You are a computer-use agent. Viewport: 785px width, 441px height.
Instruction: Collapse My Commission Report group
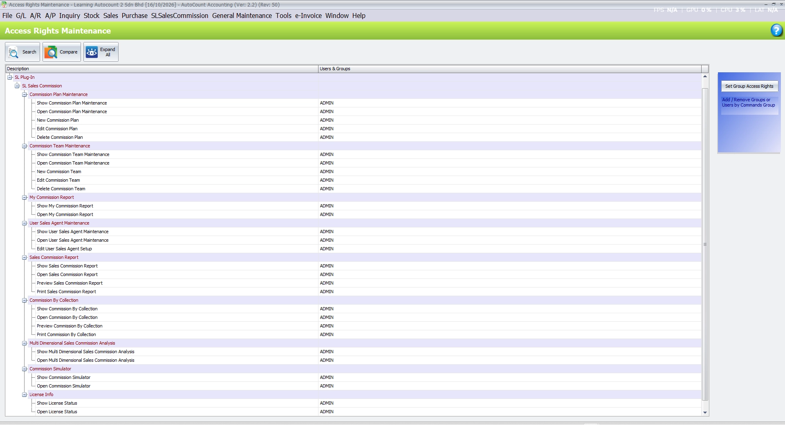tap(25, 197)
